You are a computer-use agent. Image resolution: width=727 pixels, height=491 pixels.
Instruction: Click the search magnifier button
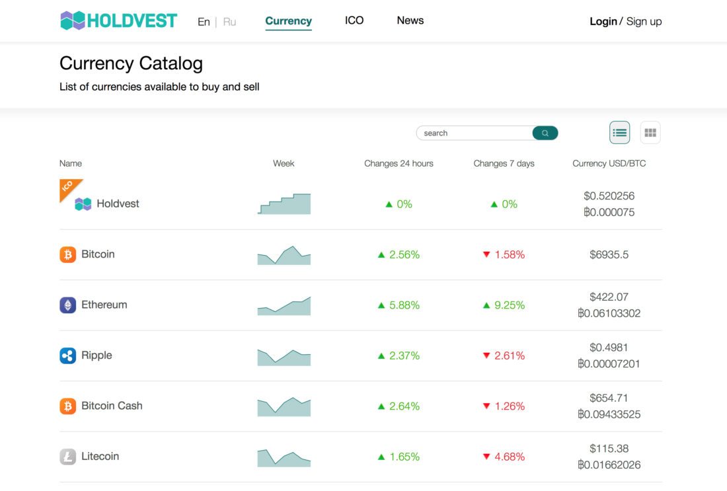545,133
